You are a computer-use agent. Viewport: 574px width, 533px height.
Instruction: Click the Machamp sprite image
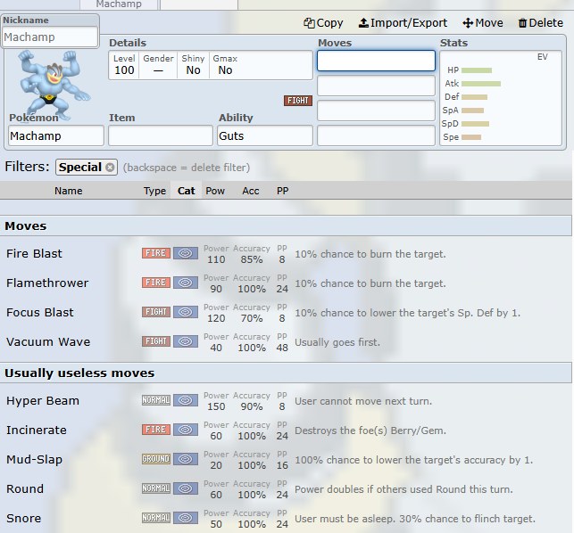[x=54, y=85]
